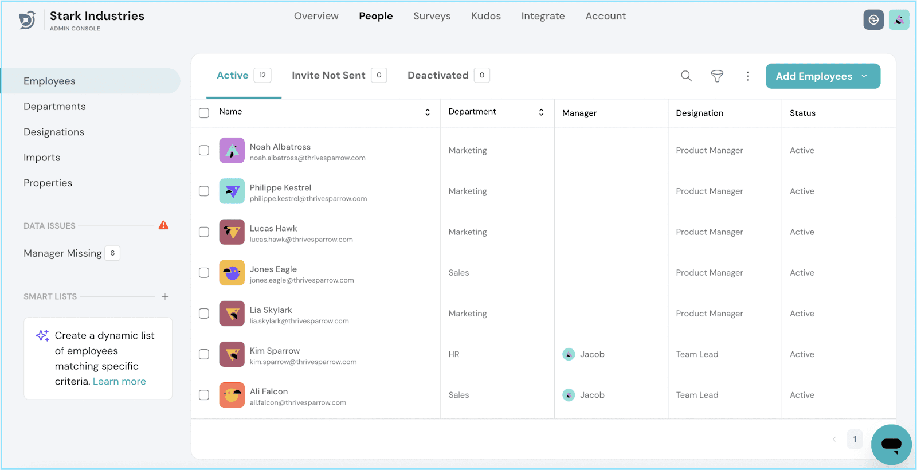Viewport: 917px width, 470px height.
Task: Open the chat support bubble
Action: coord(891,444)
